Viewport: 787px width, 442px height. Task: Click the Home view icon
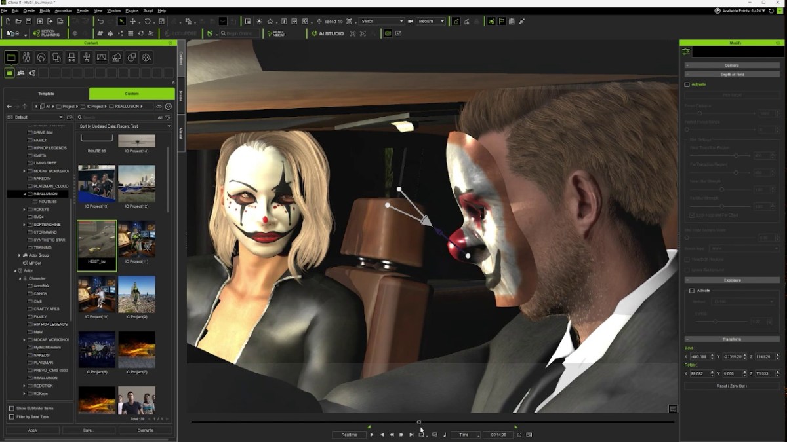[x=270, y=21]
